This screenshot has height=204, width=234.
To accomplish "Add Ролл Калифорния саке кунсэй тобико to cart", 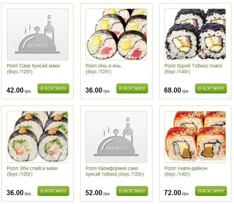I will (x=132, y=191).
